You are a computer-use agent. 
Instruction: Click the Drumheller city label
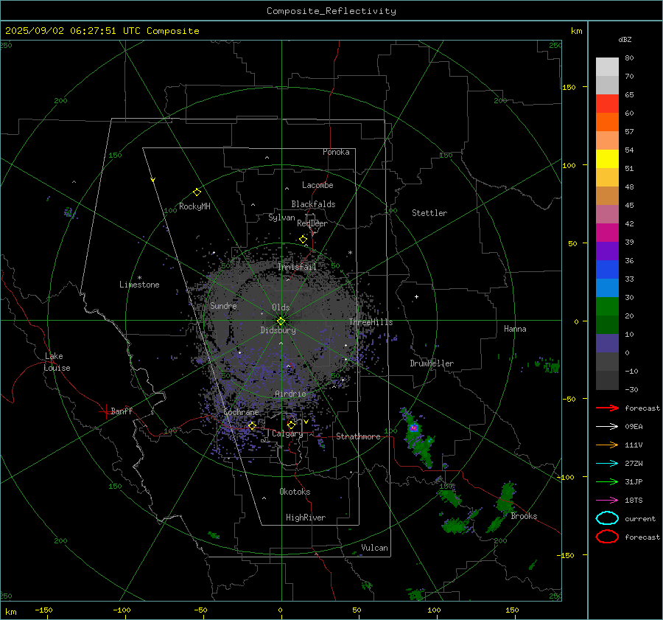pos(432,363)
